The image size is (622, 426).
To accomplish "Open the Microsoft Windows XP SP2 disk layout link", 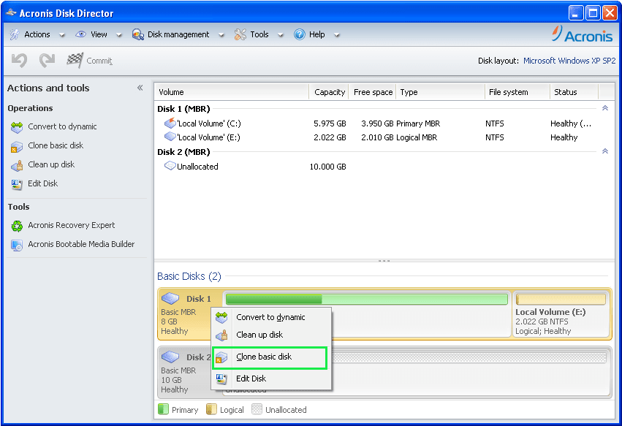I will tap(569, 61).
